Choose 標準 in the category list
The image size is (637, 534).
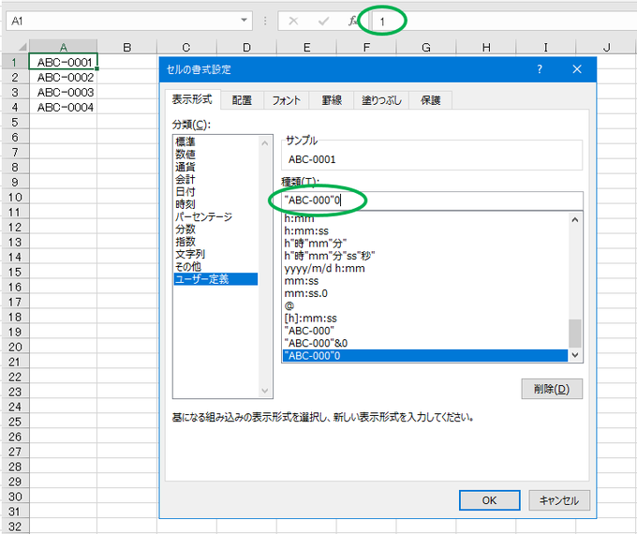coord(215,141)
